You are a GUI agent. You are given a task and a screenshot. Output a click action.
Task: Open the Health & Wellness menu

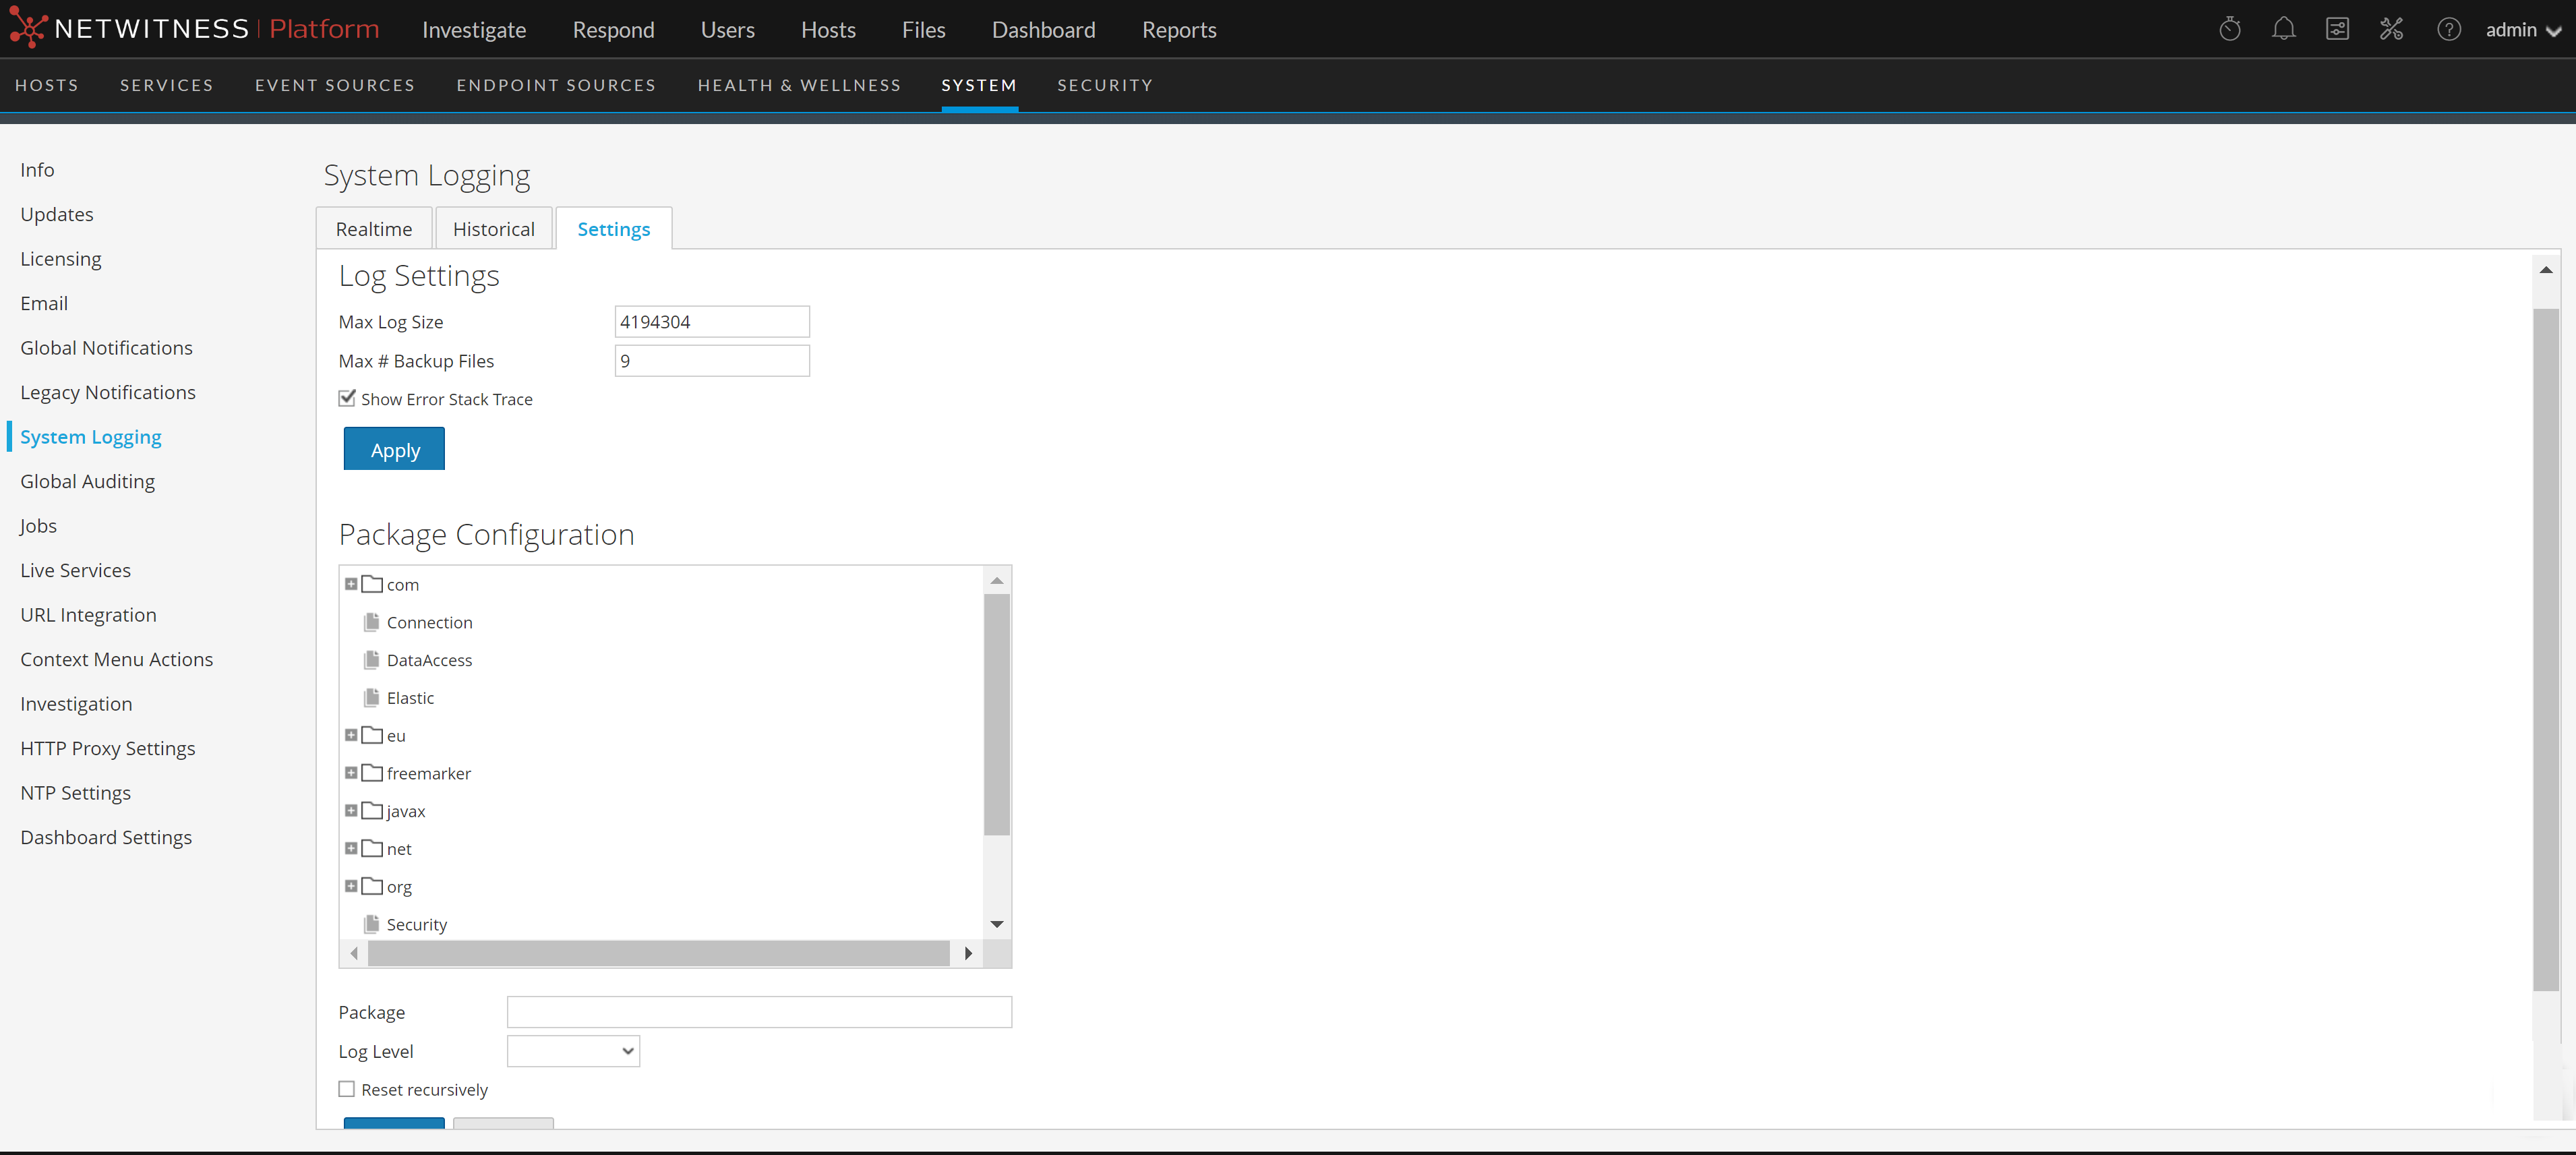pyautogui.click(x=798, y=85)
